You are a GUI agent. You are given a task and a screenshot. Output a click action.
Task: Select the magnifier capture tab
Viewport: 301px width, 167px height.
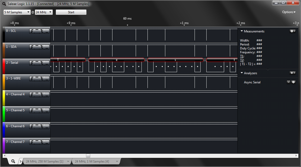pyautogui.click(x=13, y=161)
